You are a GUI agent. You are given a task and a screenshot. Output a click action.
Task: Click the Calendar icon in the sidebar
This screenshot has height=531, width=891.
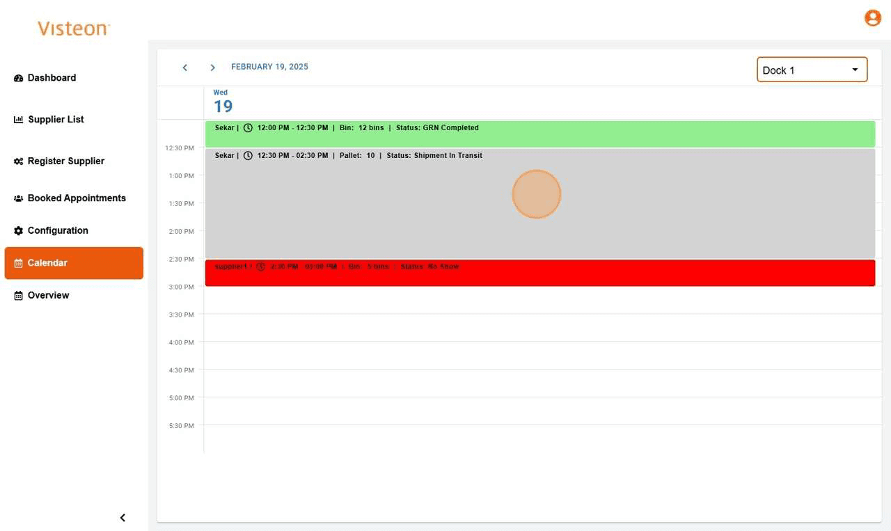click(x=19, y=263)
